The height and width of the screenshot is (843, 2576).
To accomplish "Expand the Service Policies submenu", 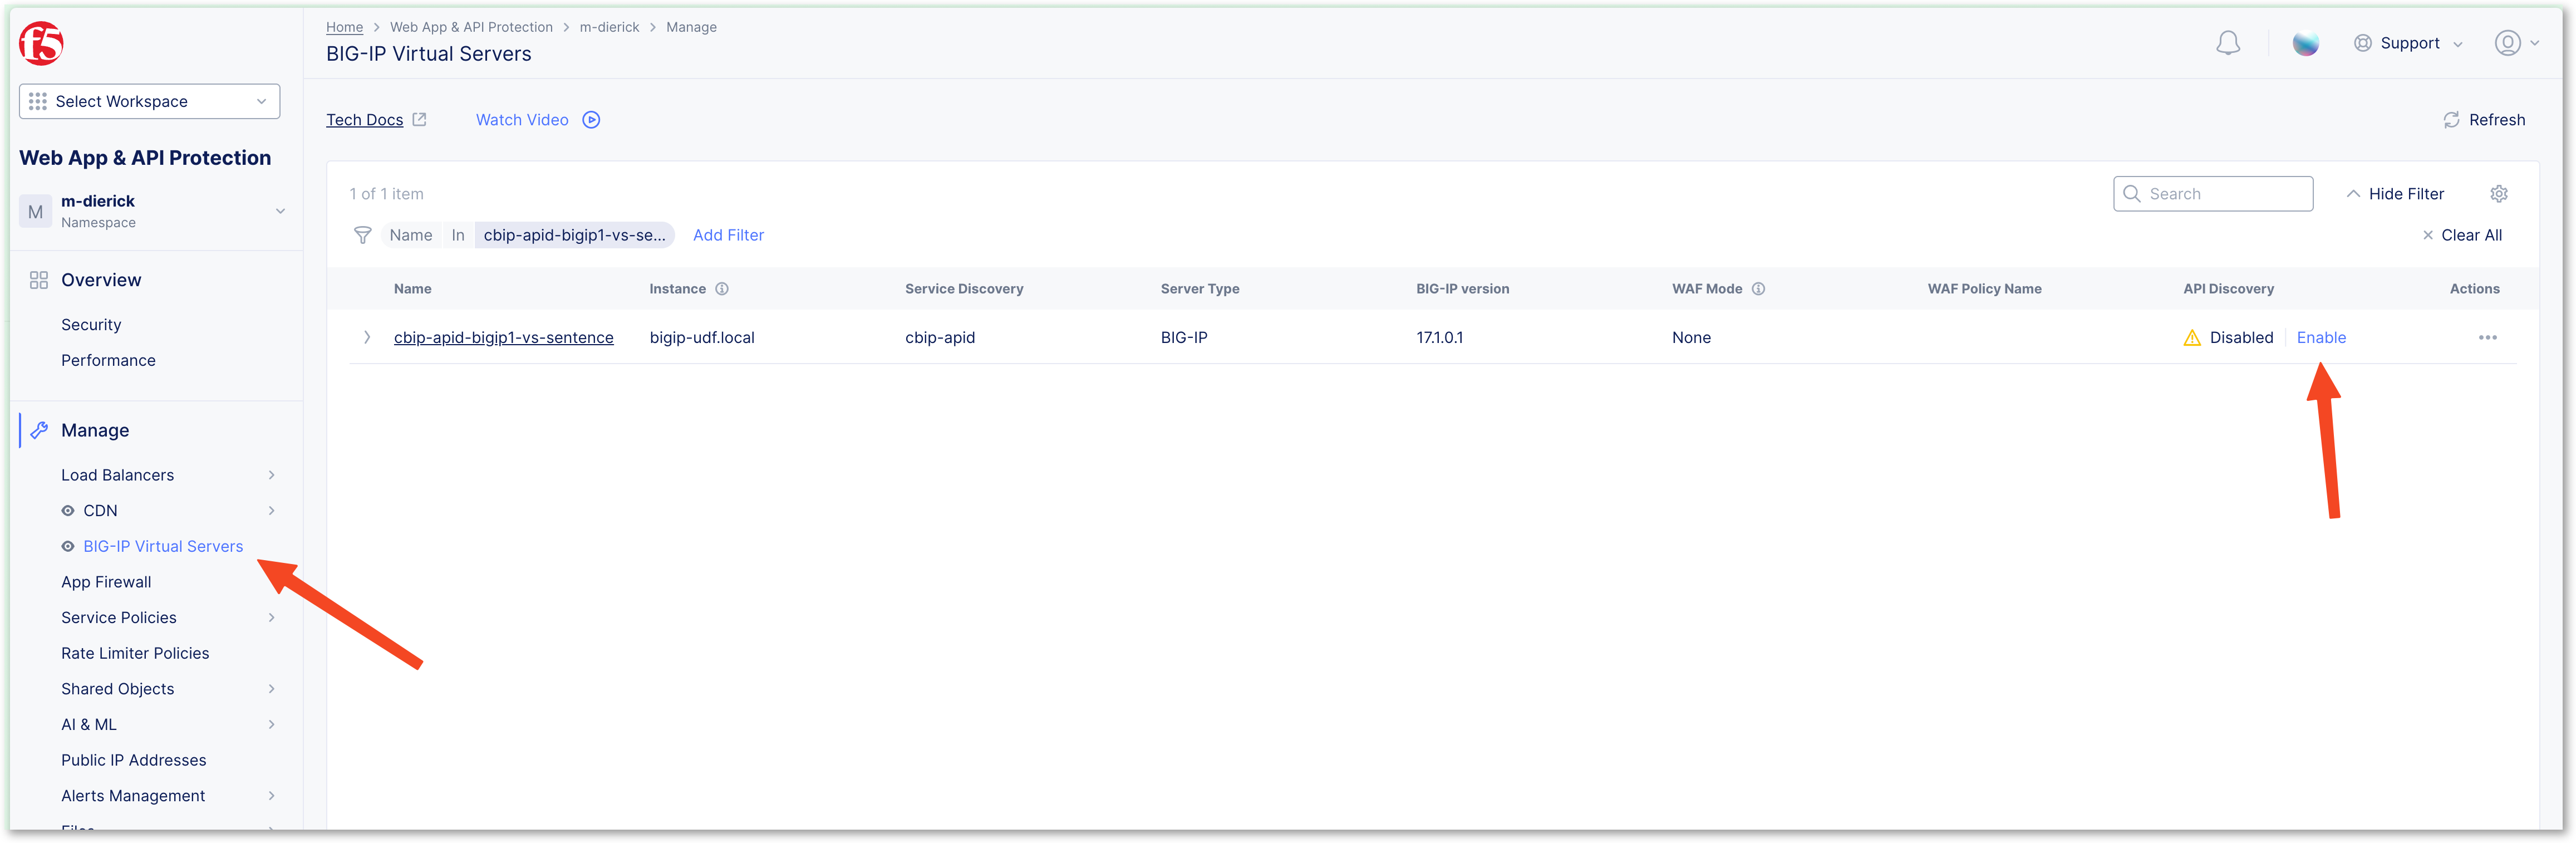I will [x=271, y=618].
